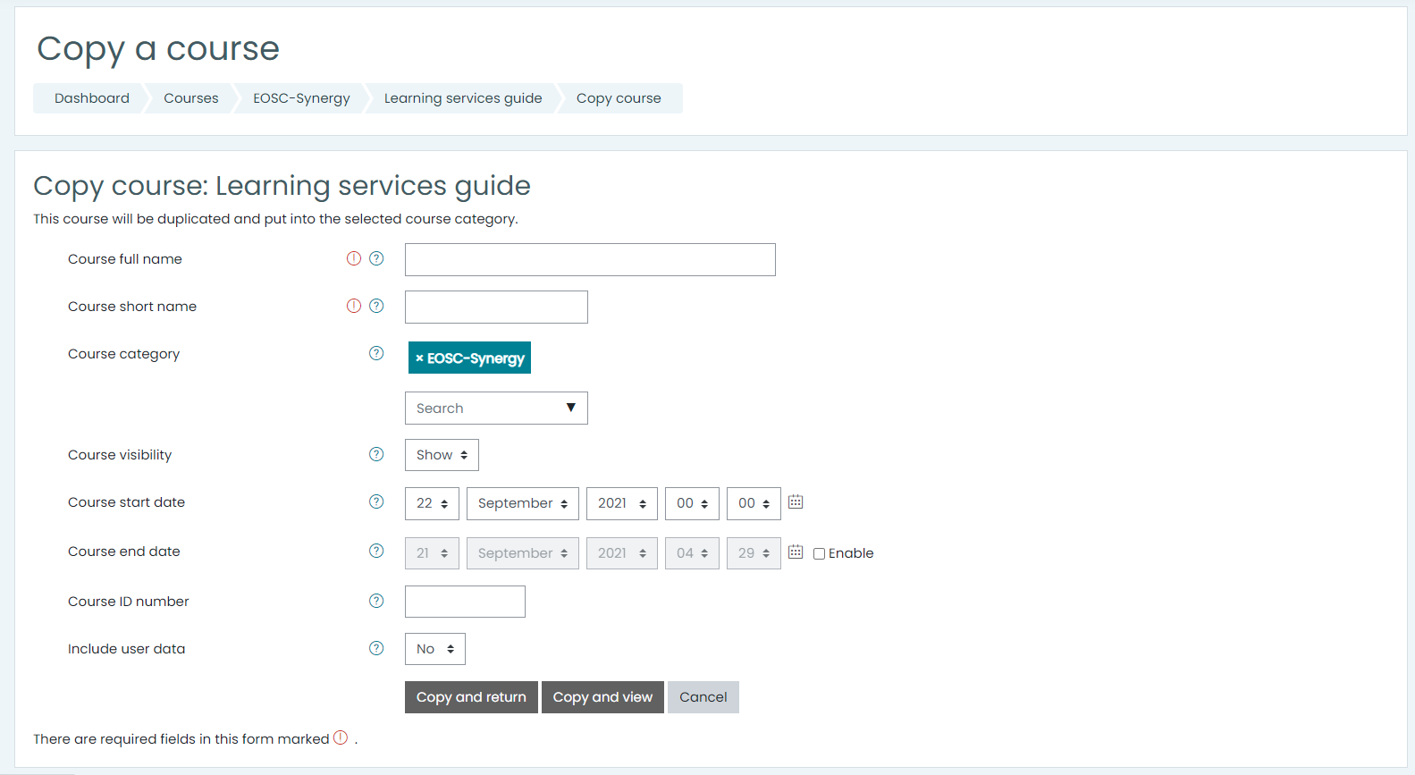Open Course visibility help icon
Screen dimensions: 1415x775
pos(376,454)
